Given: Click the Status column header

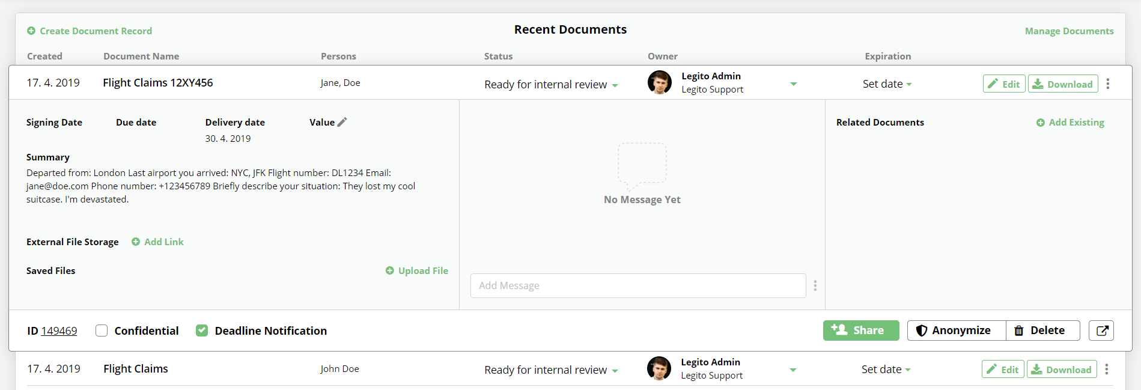Looking at the screenshot, I should [x=498, y=56].
